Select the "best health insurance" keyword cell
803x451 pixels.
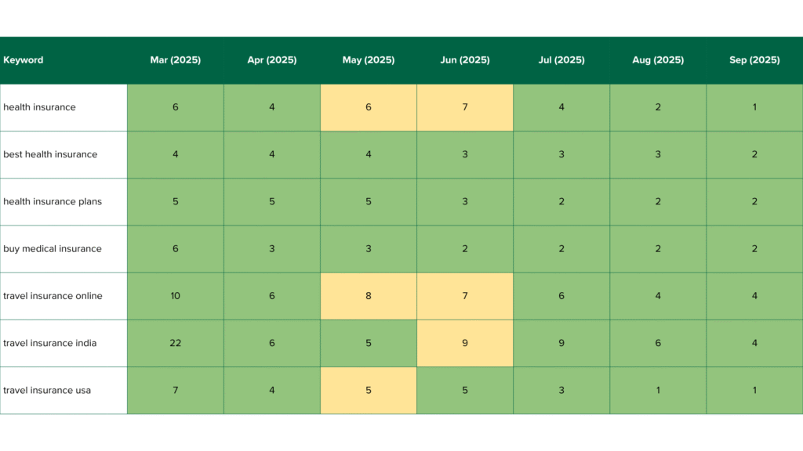(50, 154)
